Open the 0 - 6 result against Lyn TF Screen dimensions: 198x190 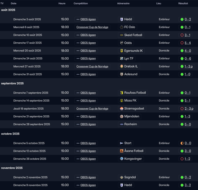(x=187, y=59)
